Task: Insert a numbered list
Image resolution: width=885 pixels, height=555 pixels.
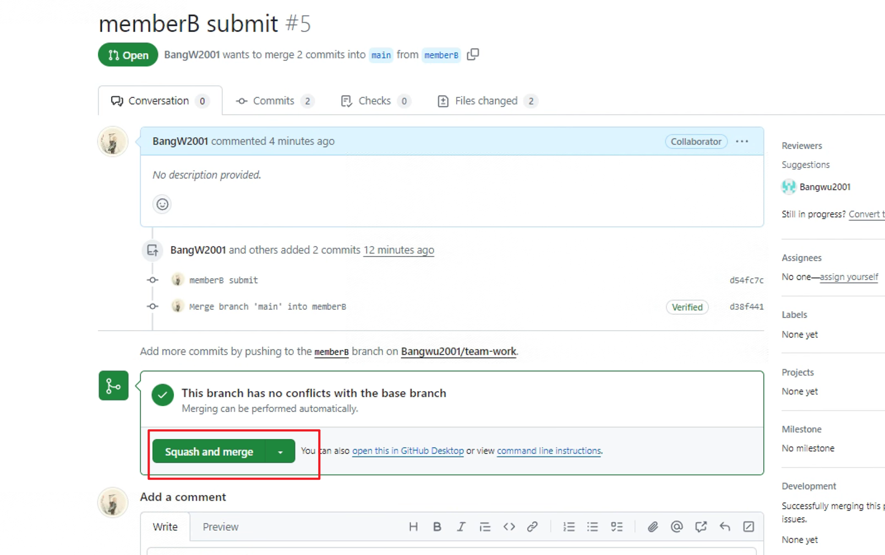Action: point(569,526)
